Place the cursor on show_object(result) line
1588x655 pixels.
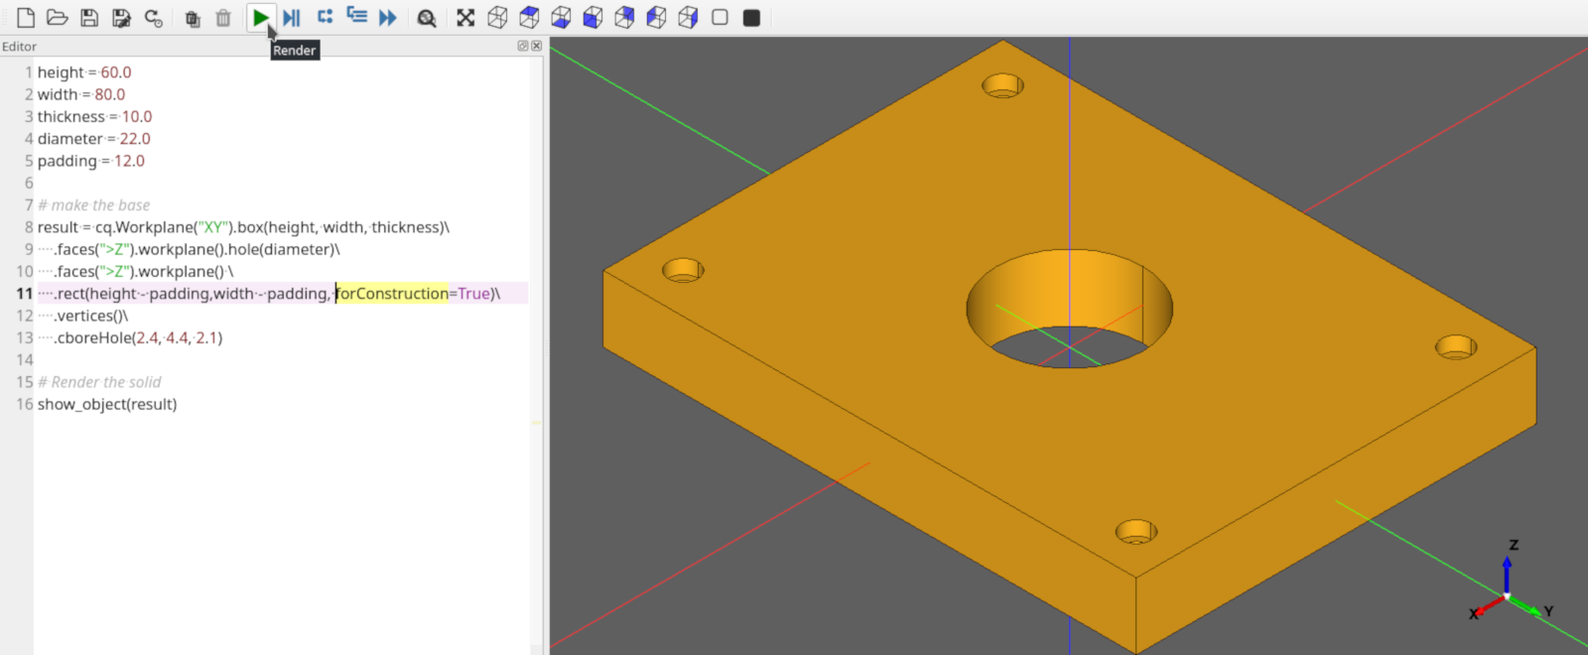coord(107,405)
